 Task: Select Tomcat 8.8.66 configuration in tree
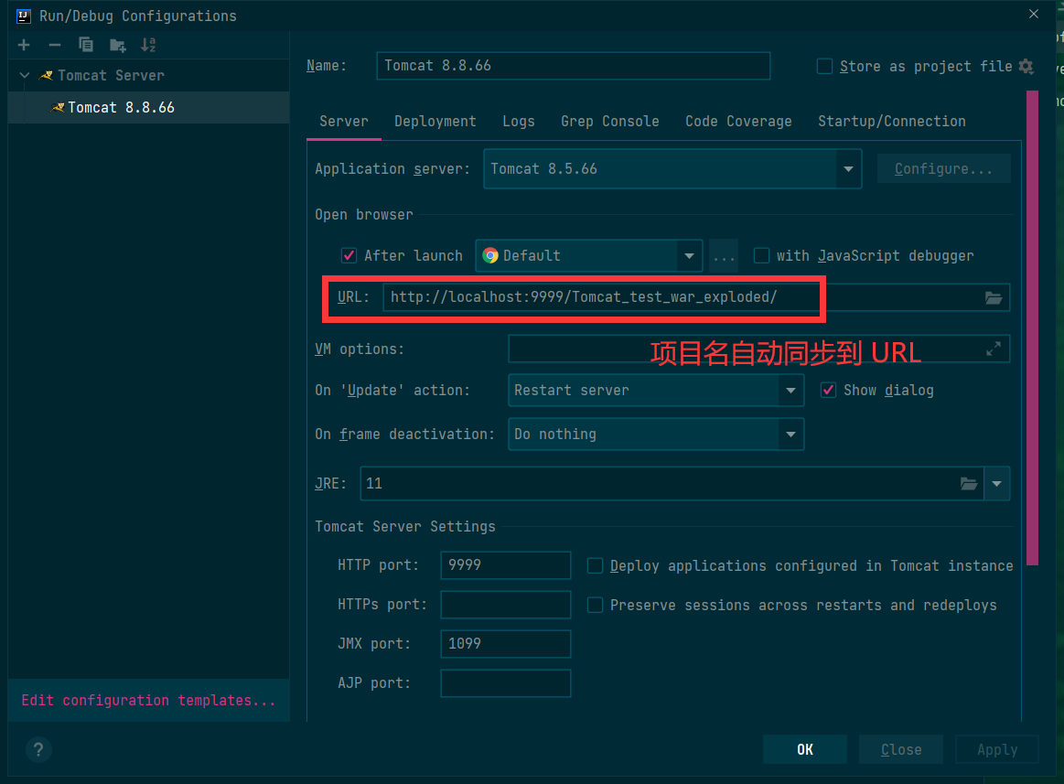point(148,107)
